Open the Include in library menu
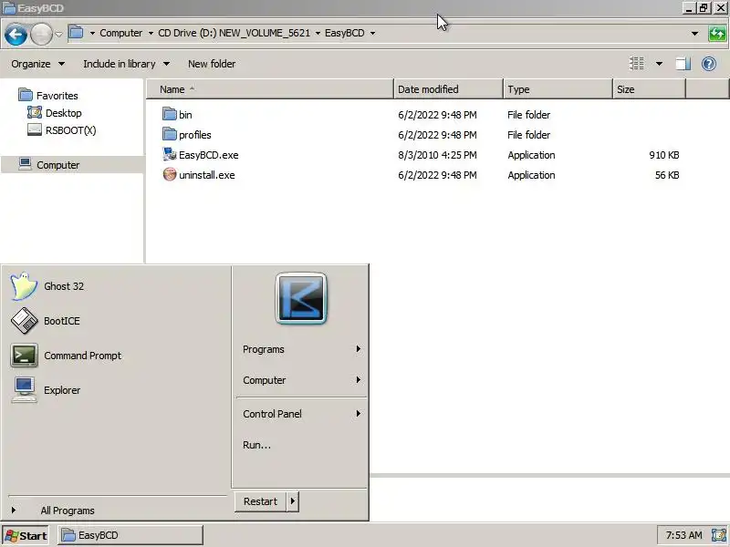Image resolution: width=730 pixels, height=547 pixels. pyautogui.click(x=126, y=64)
